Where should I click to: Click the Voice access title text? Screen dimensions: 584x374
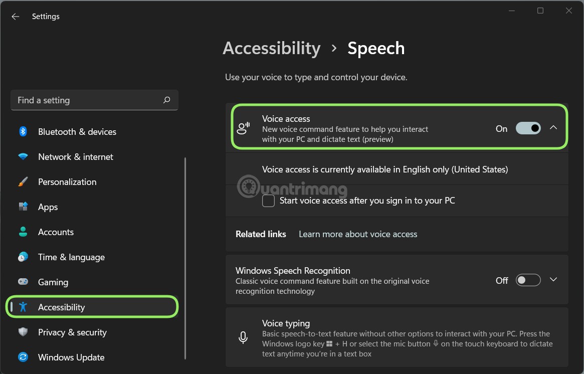[x=286, y=118]
